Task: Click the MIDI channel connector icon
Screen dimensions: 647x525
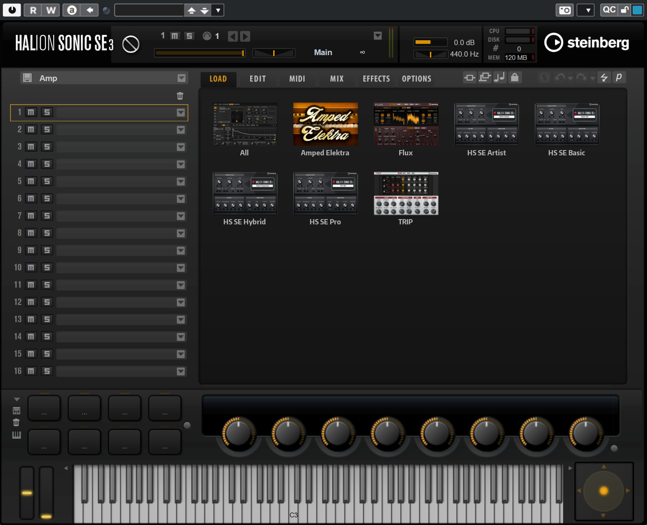Action: coord(207,36)
